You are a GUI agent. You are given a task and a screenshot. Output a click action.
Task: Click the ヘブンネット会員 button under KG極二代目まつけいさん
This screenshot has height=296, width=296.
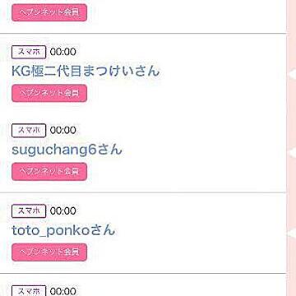49,93
